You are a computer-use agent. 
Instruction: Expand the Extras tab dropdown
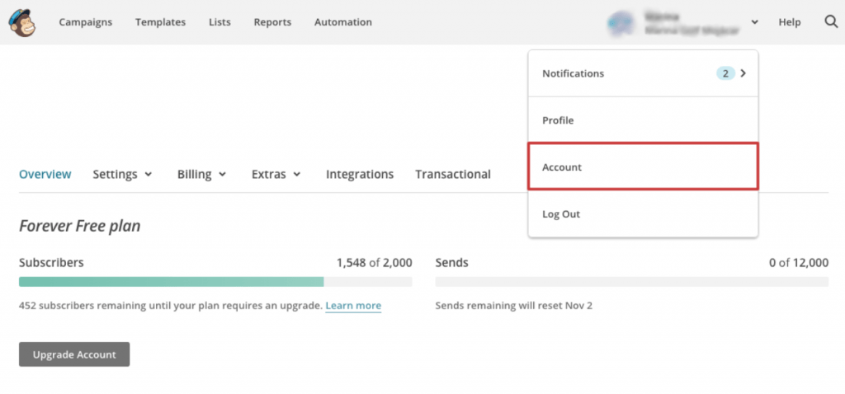[x=276, y=175]
